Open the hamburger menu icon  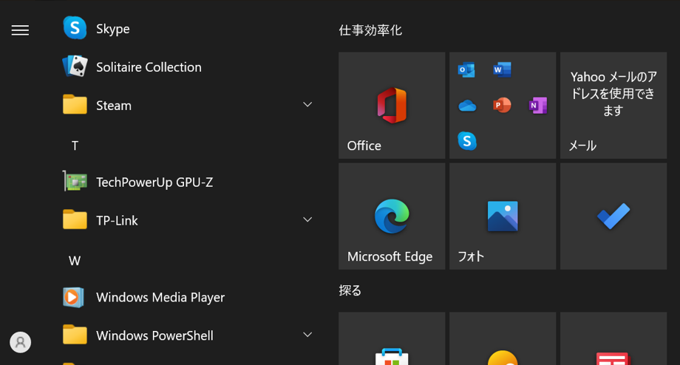click(20, 30)
